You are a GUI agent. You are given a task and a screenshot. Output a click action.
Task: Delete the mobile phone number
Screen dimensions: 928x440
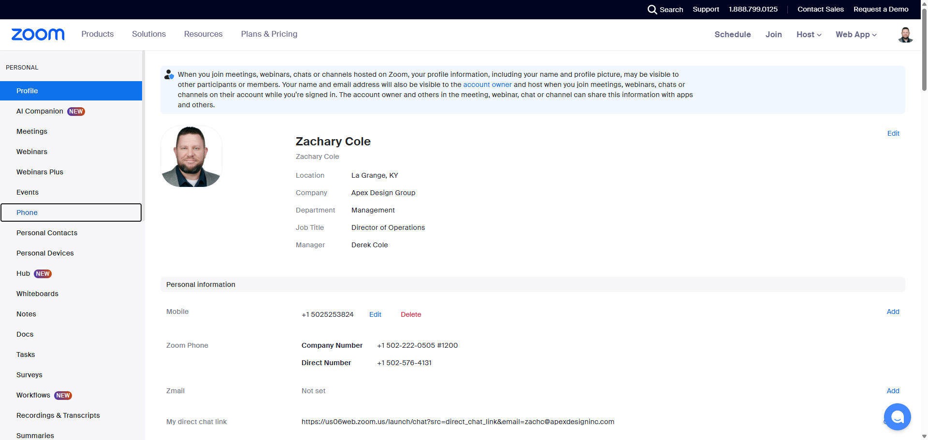tap(411, 314)
